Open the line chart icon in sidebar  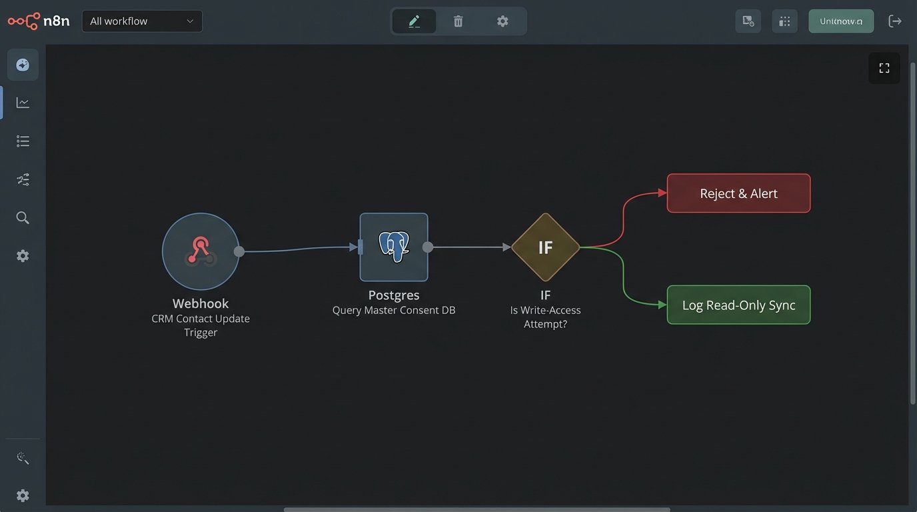point(23,103)
